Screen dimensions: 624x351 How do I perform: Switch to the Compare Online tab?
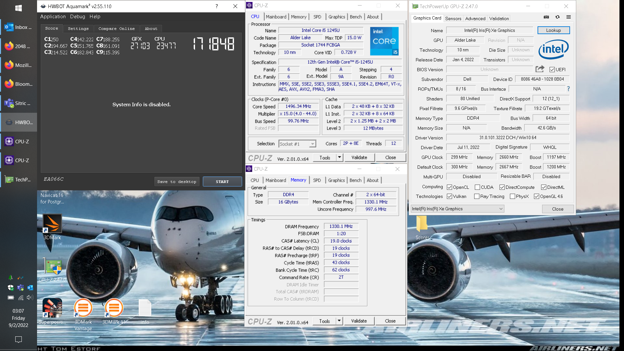tap(117, 29)
